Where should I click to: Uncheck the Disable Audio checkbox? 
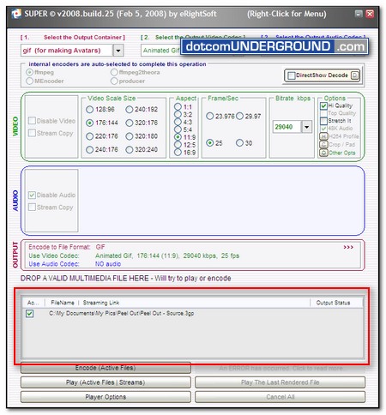tap(32, 195)
